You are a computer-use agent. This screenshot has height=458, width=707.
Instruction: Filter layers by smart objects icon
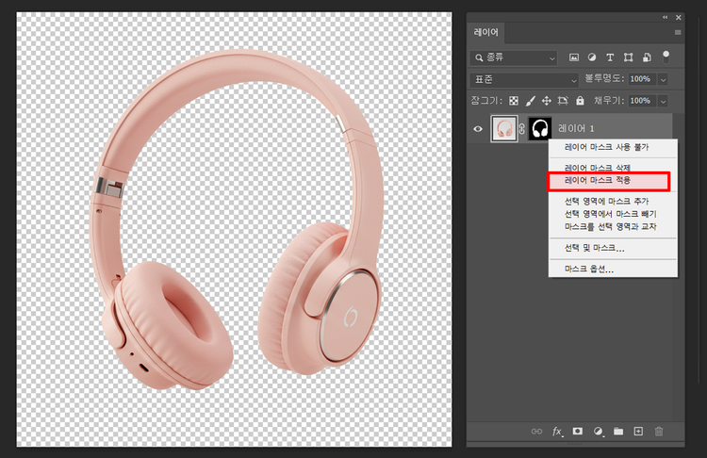click(x=647, y=57)
